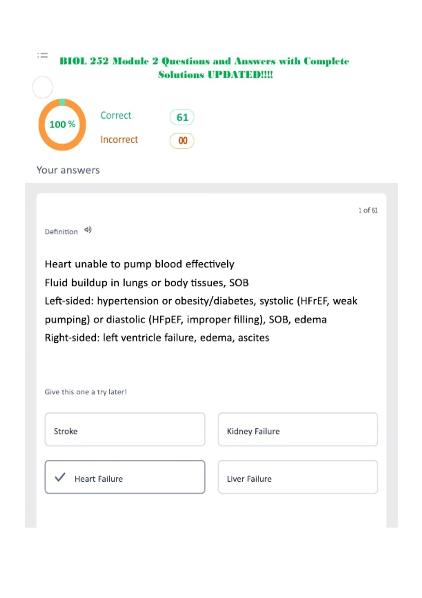422x598 pixels.
Task: Select the Heart Failure answer box
Action: (125, 477)
